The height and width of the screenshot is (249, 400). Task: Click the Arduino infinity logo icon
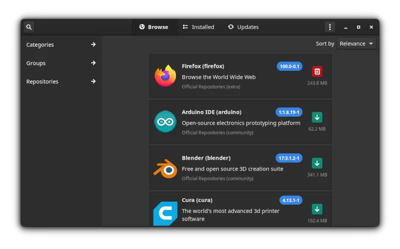[x=165, y=122]
